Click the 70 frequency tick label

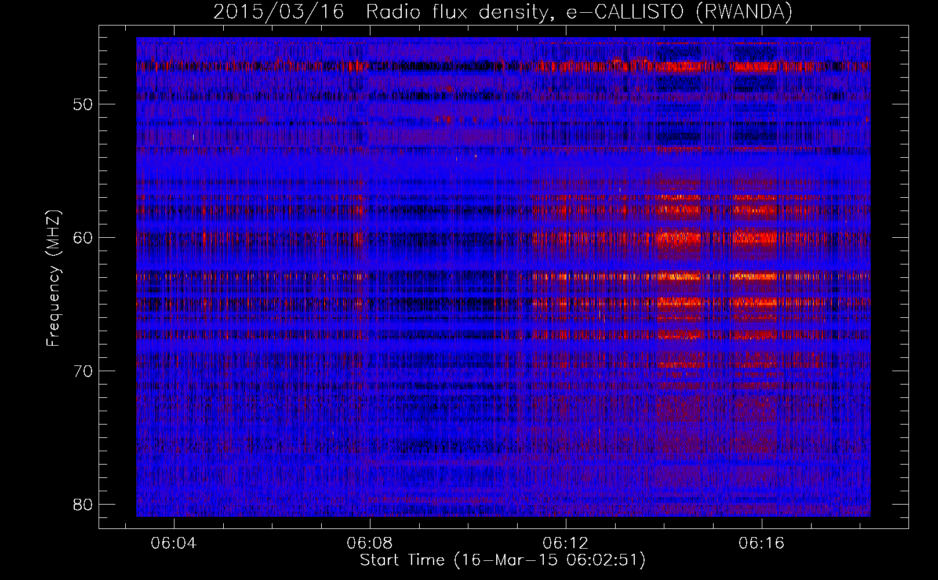point(83,371)
